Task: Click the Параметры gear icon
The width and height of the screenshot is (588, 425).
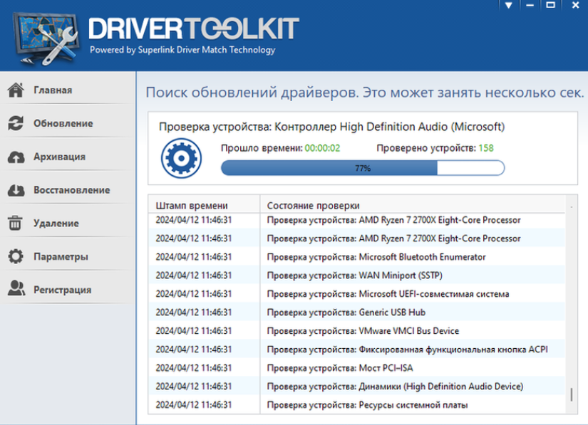Action: coord(16,256)
